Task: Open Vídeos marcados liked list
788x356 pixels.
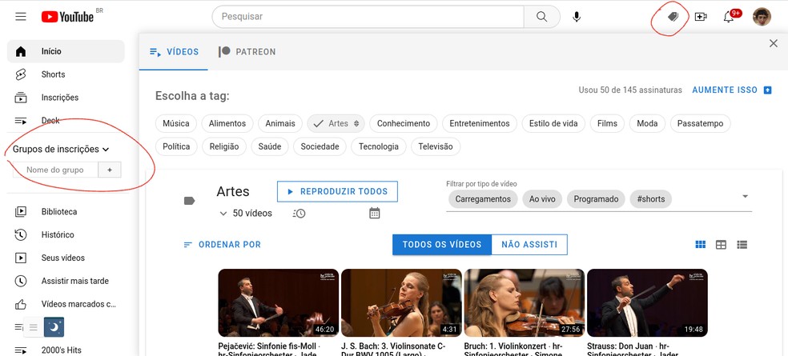Action: click(x=66, y=304)
